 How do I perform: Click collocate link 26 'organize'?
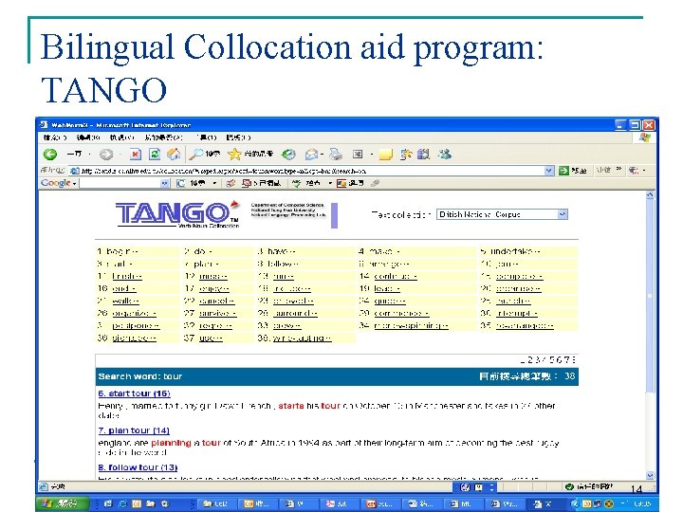[x=134, y=313]
